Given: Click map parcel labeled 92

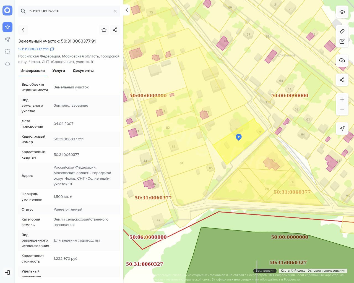Looking at the screenshot, I should click(x=216, y=87).
